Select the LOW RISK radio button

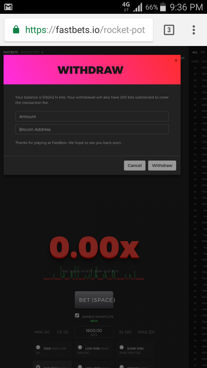(80, 347)
